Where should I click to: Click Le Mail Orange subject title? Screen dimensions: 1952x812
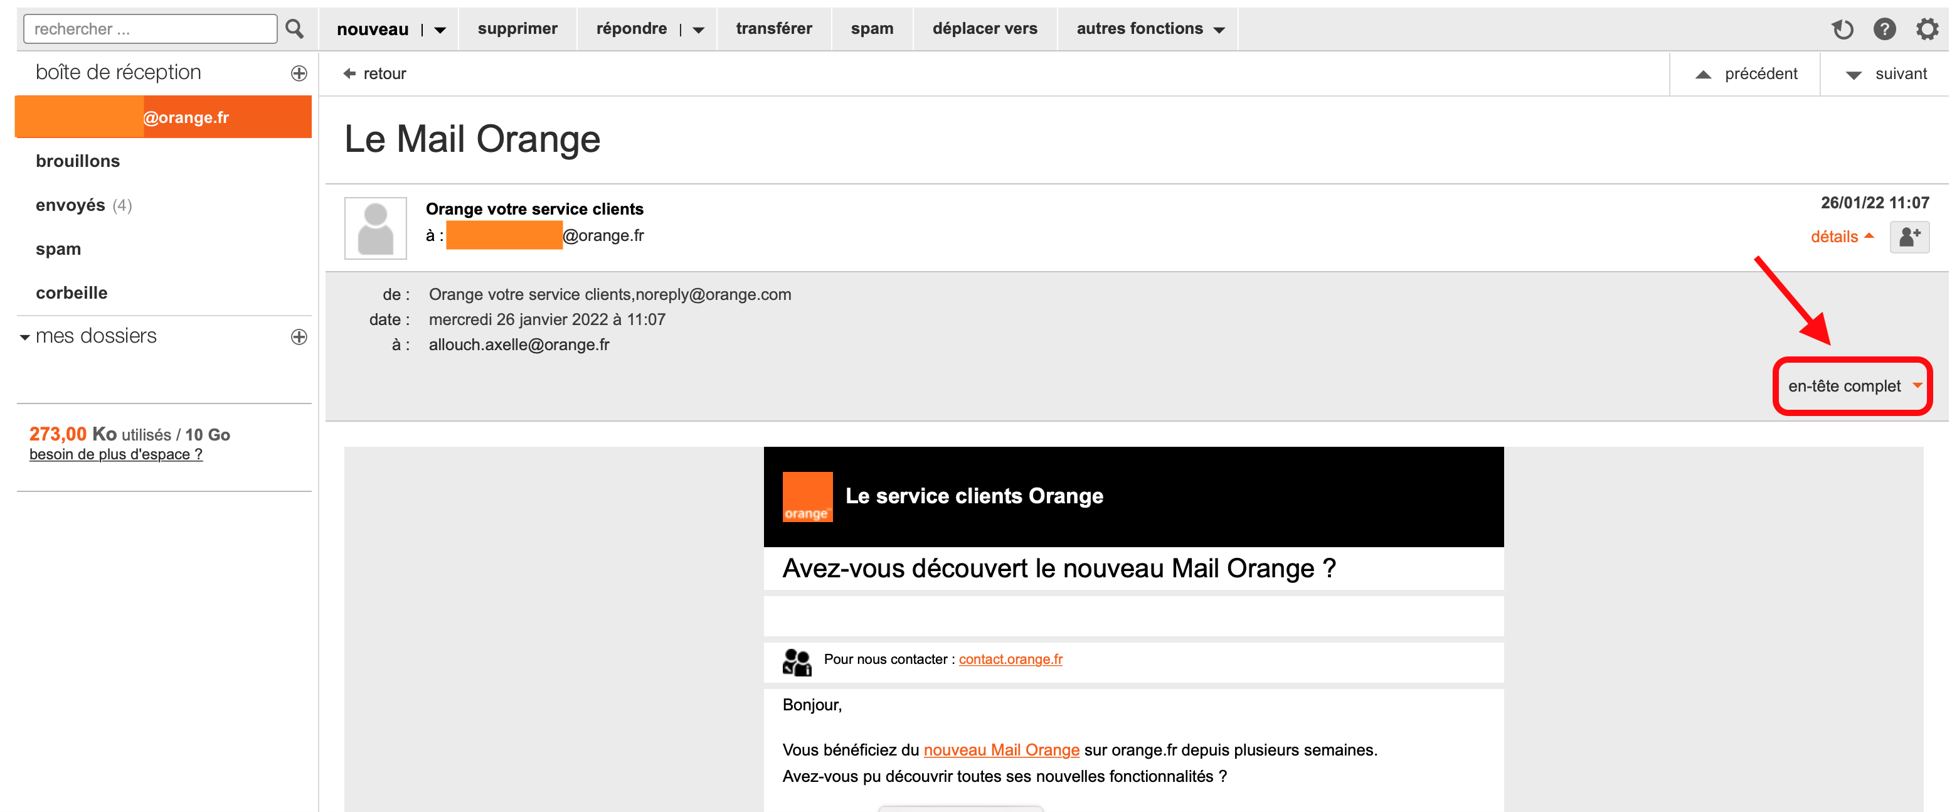click(x=472, y=139)
